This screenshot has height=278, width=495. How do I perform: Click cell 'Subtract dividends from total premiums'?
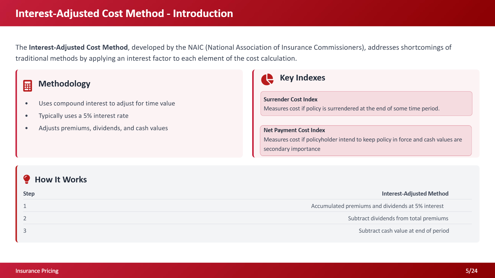pyautogui.click(x=398, y=218)
